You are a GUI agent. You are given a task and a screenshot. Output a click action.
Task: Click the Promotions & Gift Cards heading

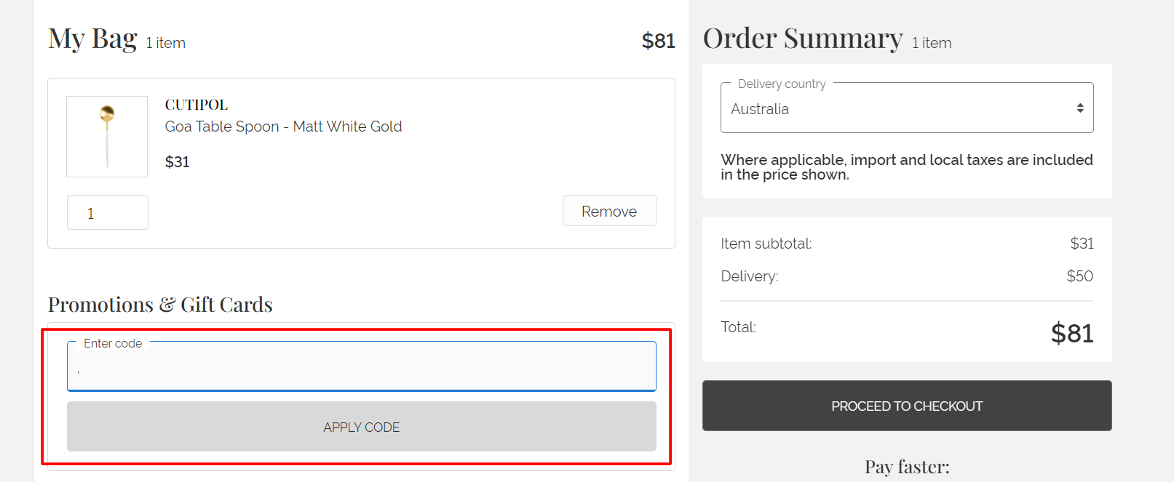(x=159, y=305)
